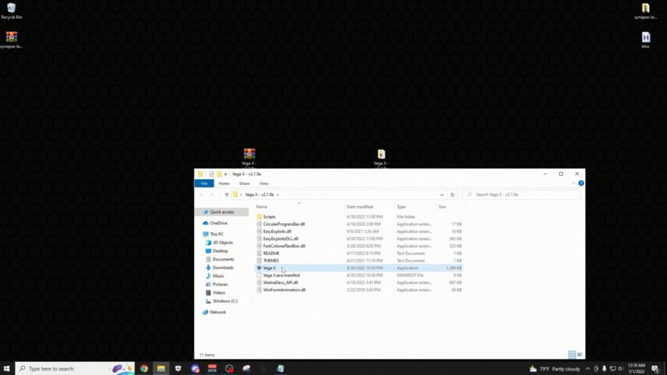Click New folder icon in title bar toolbar

[x=219, y=174]
